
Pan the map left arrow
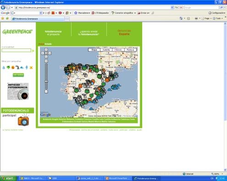coord(43,53)
